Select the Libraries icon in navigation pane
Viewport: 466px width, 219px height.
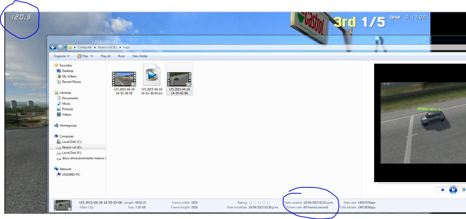[56, 92]
